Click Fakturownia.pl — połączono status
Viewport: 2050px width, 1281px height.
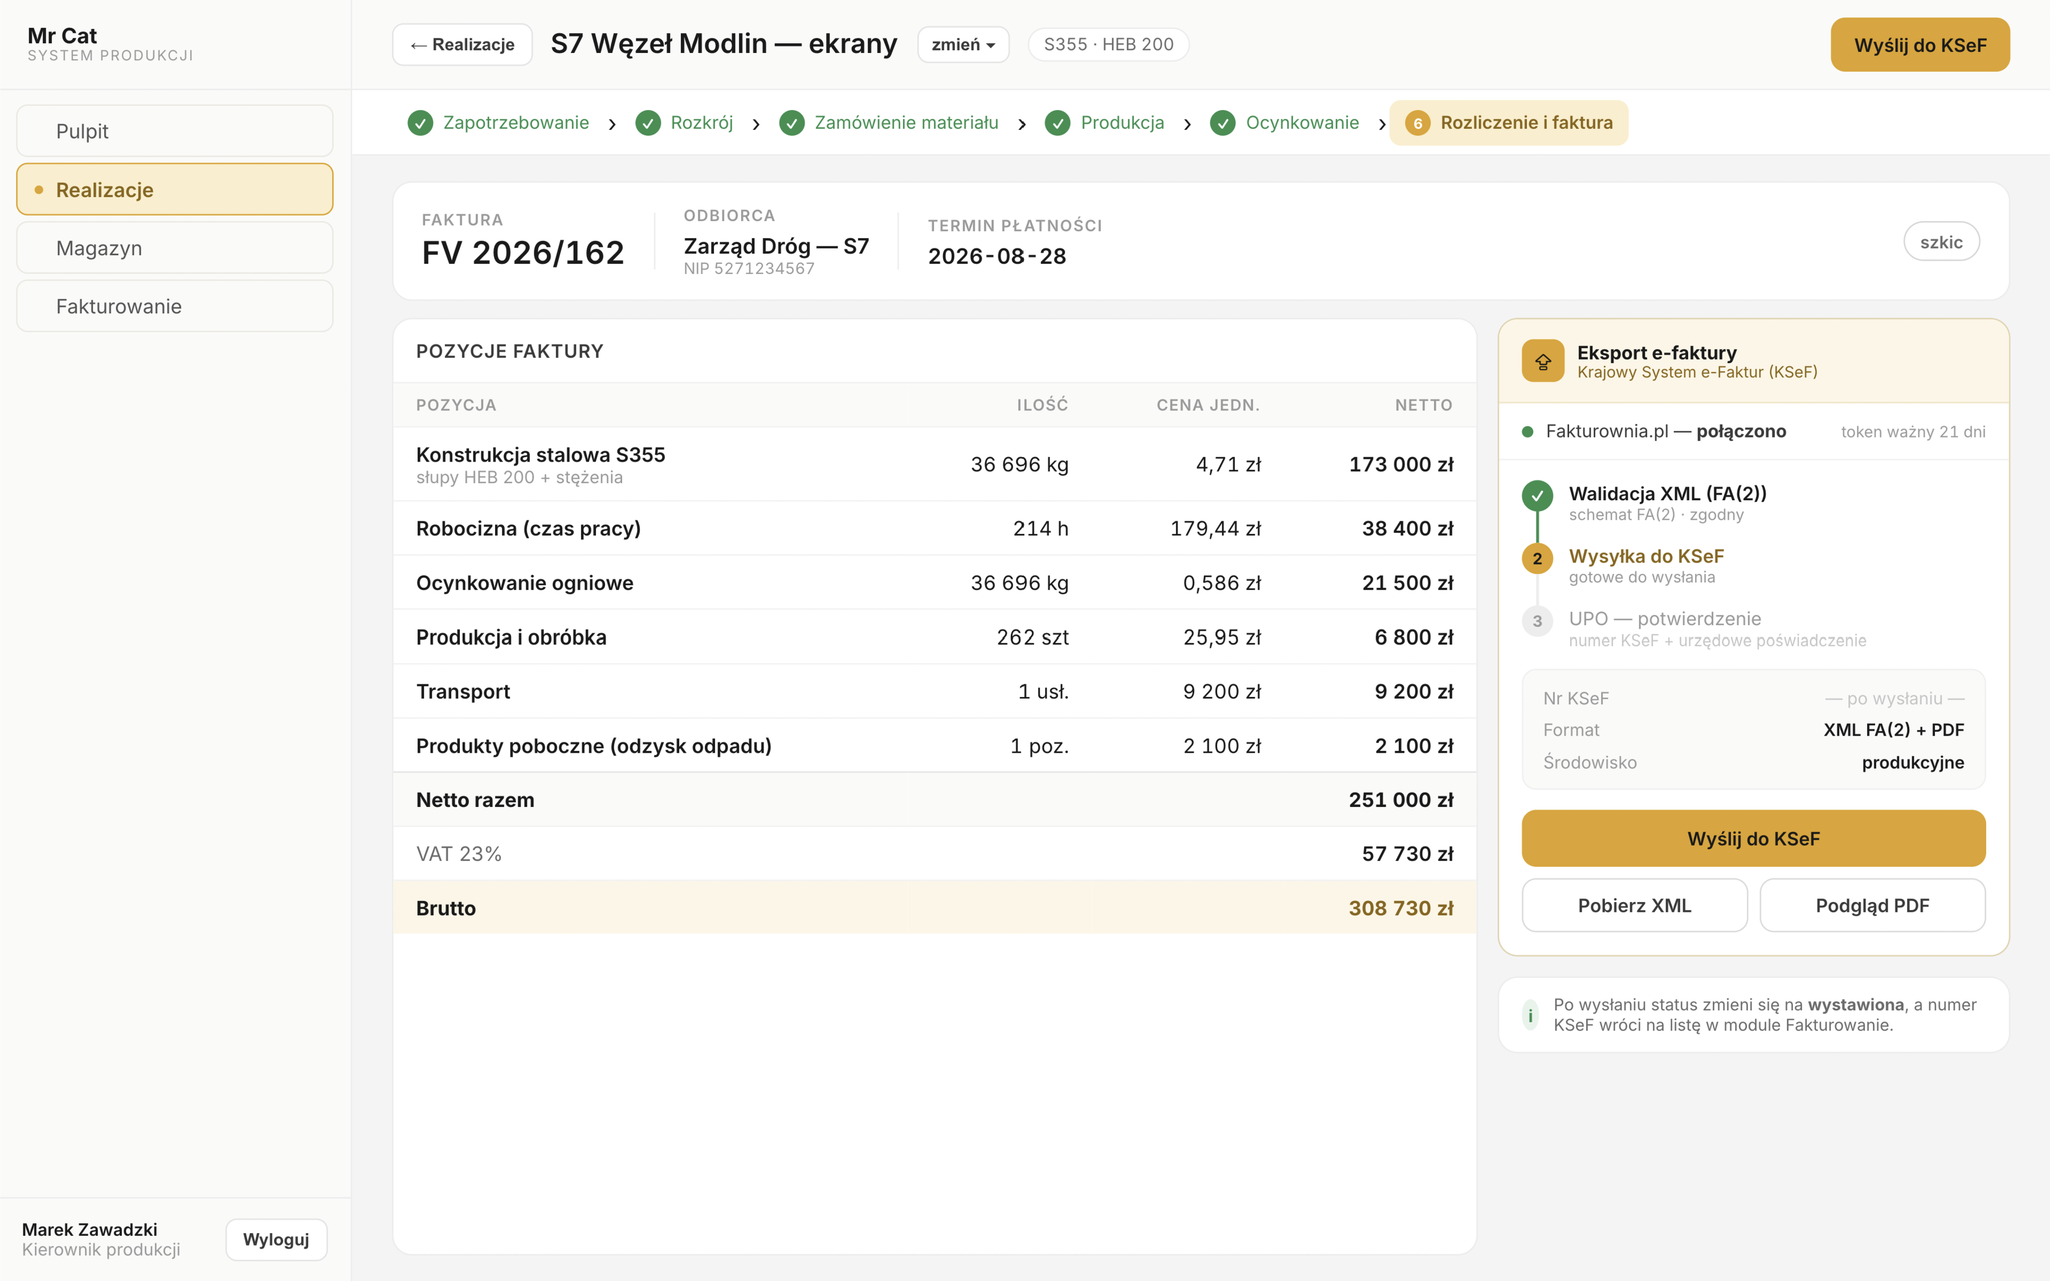1665,431
